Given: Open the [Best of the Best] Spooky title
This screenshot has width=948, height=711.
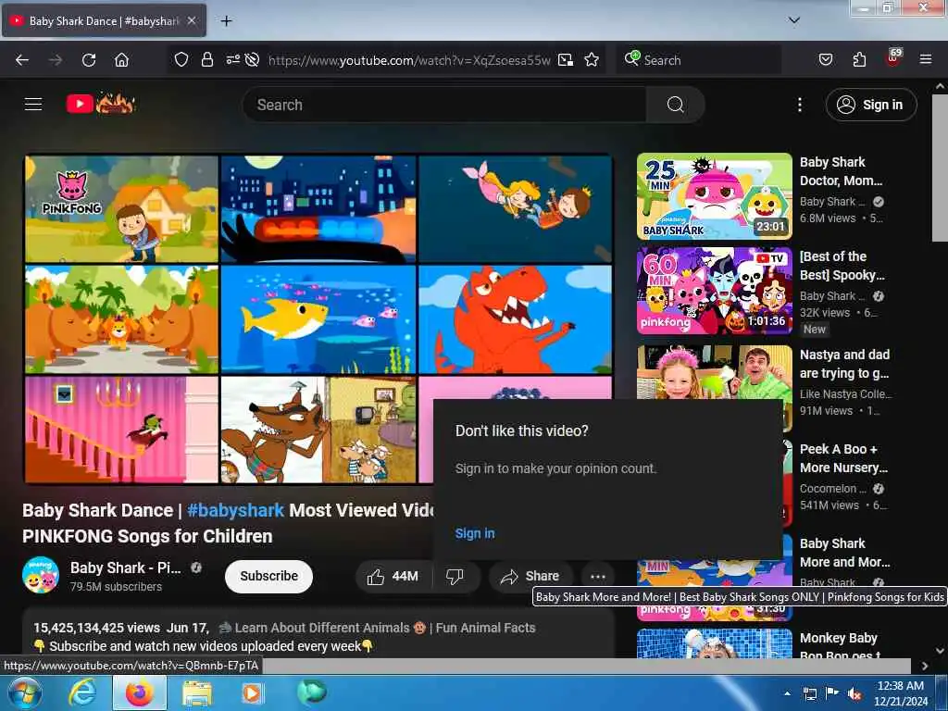Looking at the screenshot, I should point(842,266).
